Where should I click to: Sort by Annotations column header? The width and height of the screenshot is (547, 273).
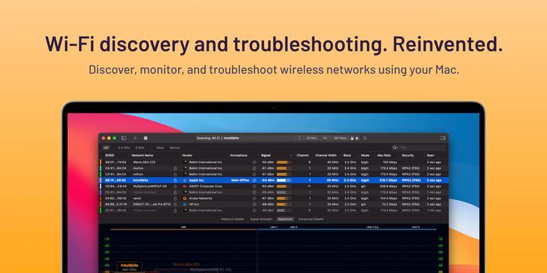click(x=239, y=156)
